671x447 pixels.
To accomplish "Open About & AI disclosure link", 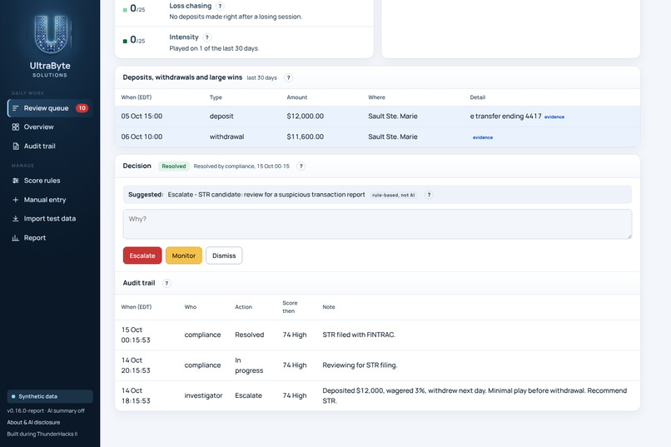I will [33, 422].
